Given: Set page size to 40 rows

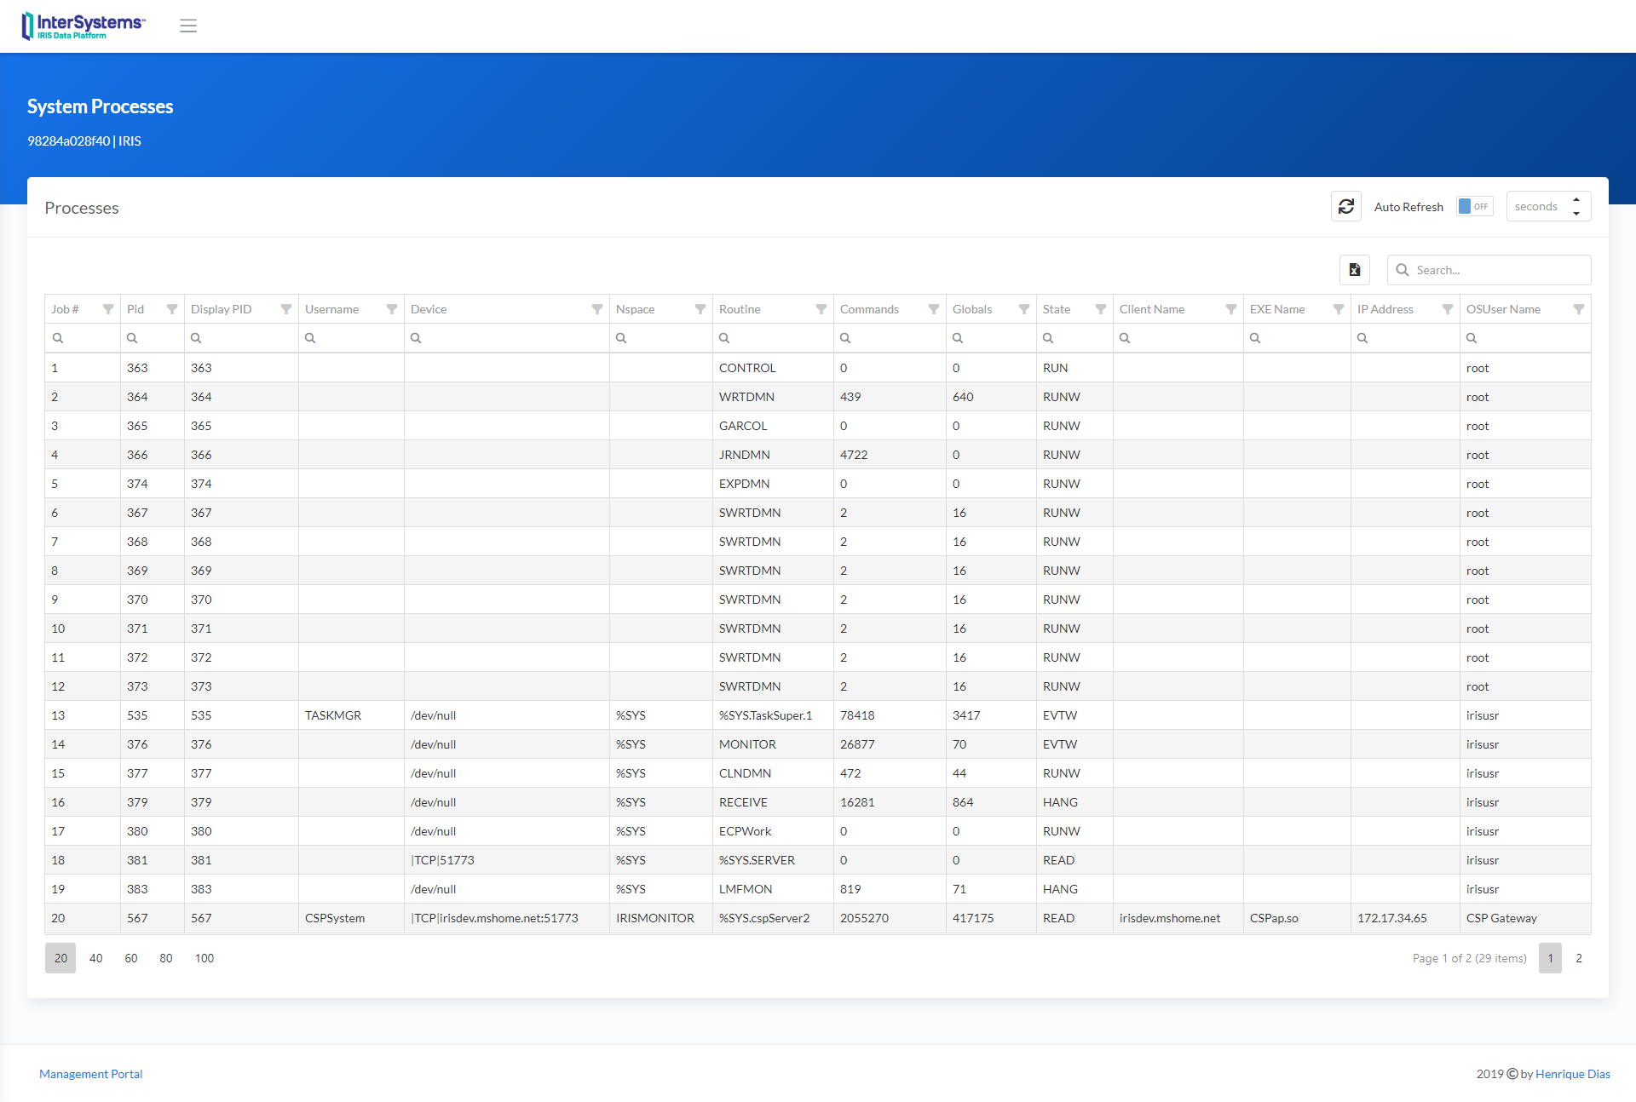Looking at the screenshot, I should pos(96,958).
